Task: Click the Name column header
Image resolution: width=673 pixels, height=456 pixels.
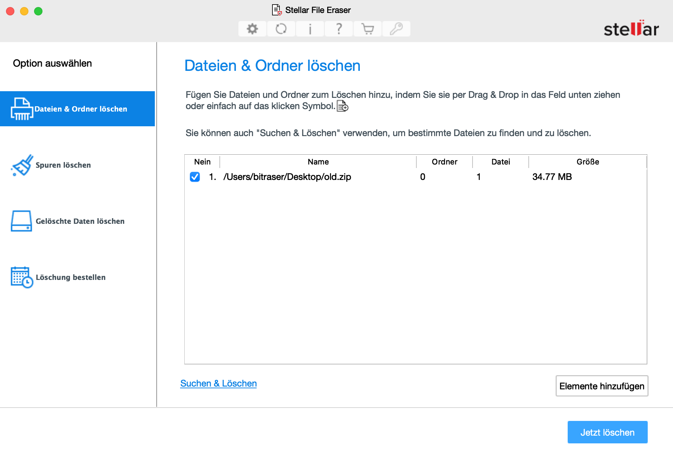Action: click(x=318, y=162)
